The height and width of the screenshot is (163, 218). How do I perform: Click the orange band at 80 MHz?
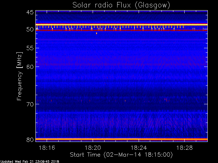(x=122, y=139)
